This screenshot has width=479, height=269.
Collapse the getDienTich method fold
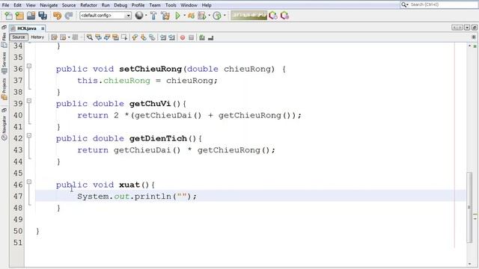[x=29, y=135]
